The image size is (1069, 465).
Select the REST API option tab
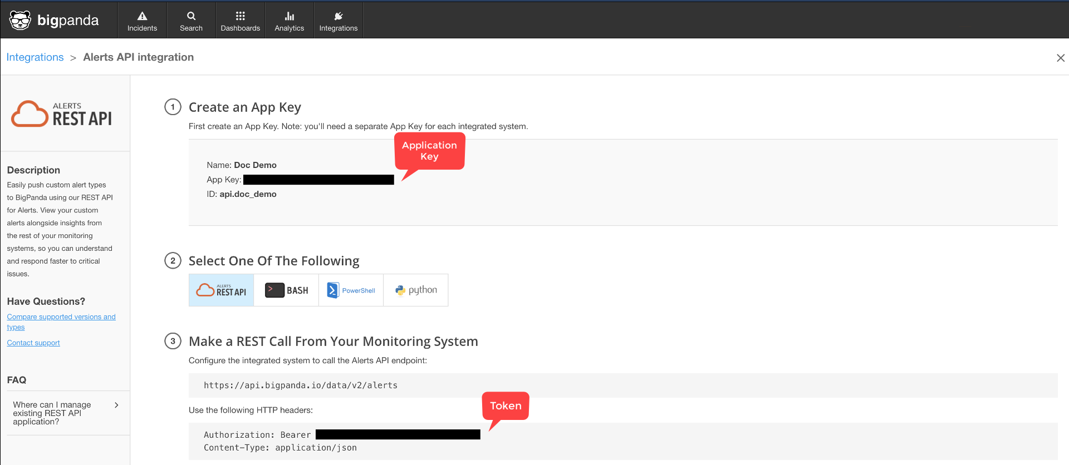click(x=221, y=290)
